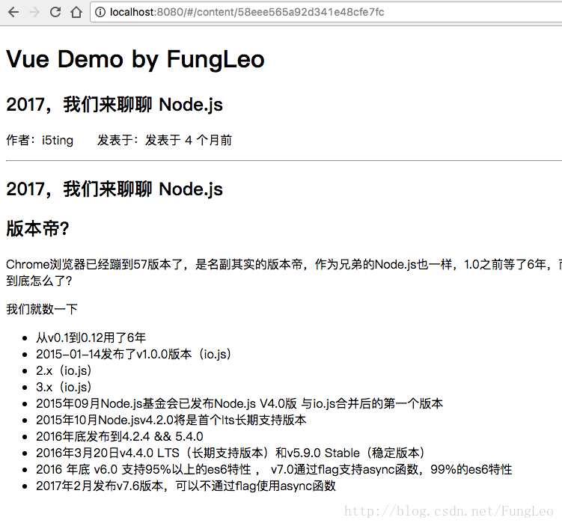Select list item '2016 年底 v6.0 支持95%以上的es6特性'
Viewport: 562px width, 526px height.
(x=274, y=469)
